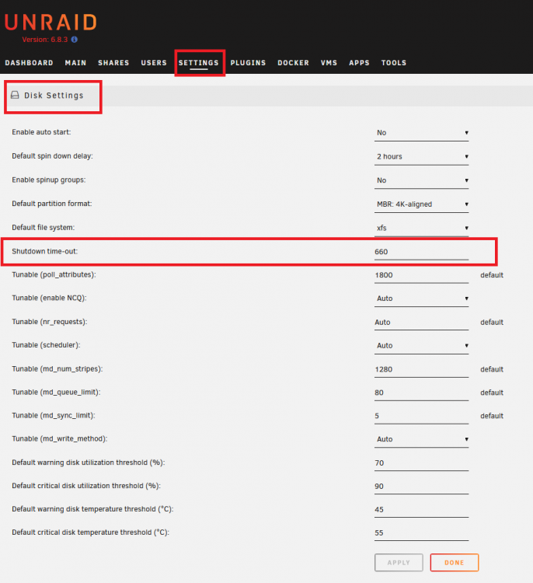Click the UNRAID logo

pyautogui.click(x=51, y=23)
